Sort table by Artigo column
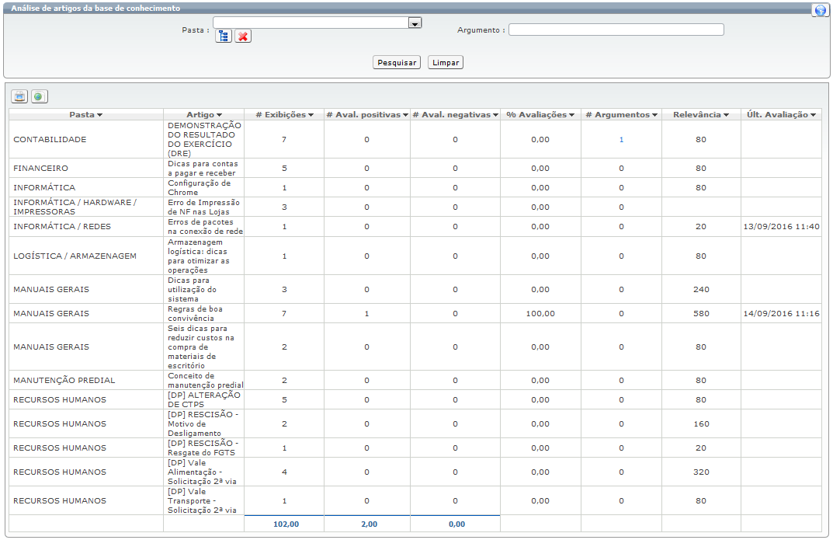The height and width of the screenshot is (540, 833). pyautogui.click(x=204, y=115)
